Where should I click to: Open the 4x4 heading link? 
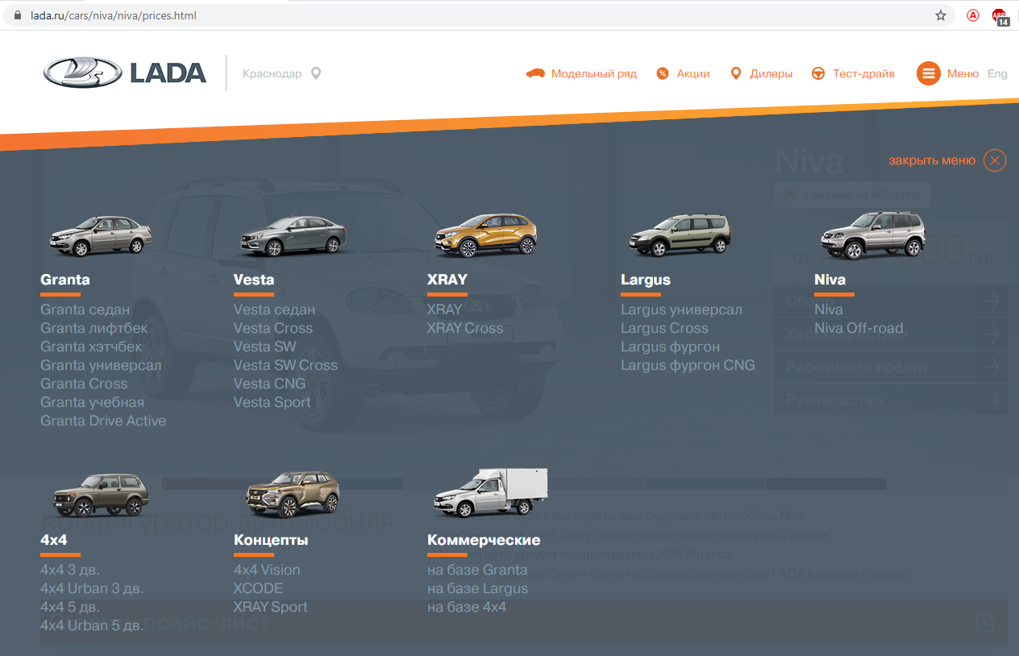54,540
